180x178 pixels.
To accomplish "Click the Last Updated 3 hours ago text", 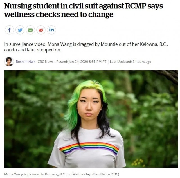I will (x=130, y=62).
